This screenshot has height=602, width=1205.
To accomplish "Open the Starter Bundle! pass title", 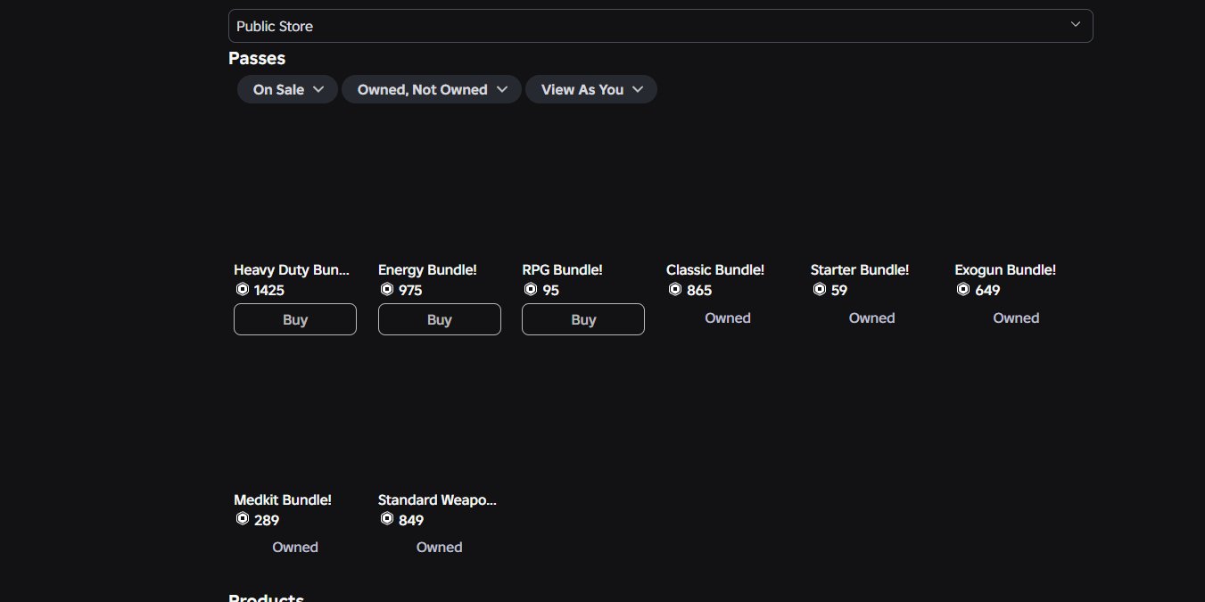I will [x=860, y=269].
